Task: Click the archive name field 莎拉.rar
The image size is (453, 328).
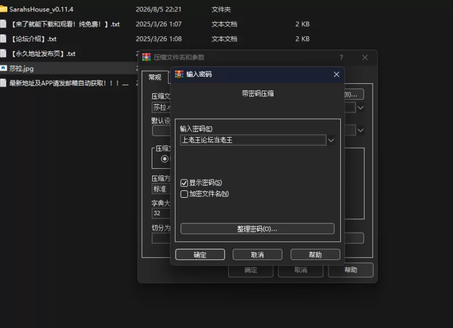Action: [x=161, y=108]
